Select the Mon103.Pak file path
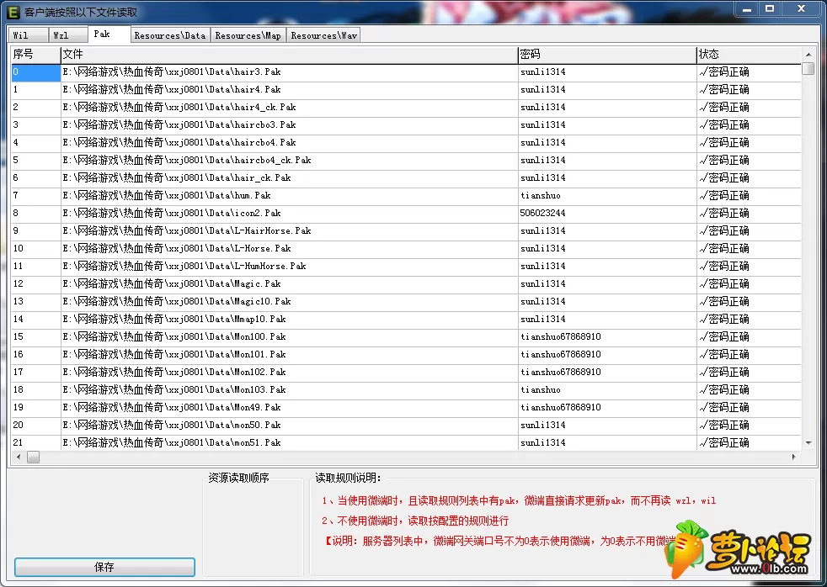Screen dimensions: 827x587 coord(174,389)
